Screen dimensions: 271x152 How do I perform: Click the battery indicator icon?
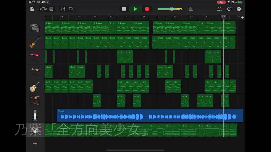pos(240,2)
